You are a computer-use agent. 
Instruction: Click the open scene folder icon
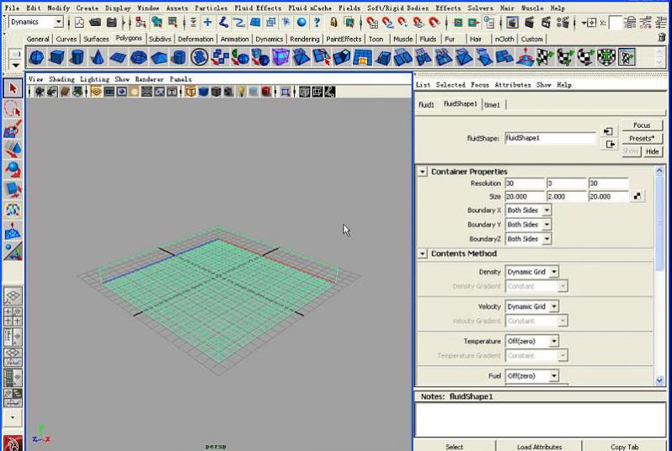(95, 22)
